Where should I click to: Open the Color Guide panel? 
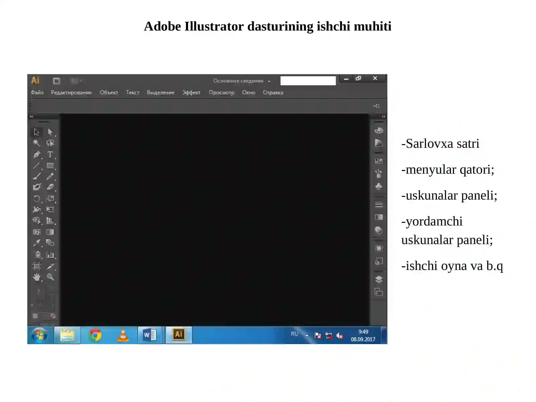[379, 143]
